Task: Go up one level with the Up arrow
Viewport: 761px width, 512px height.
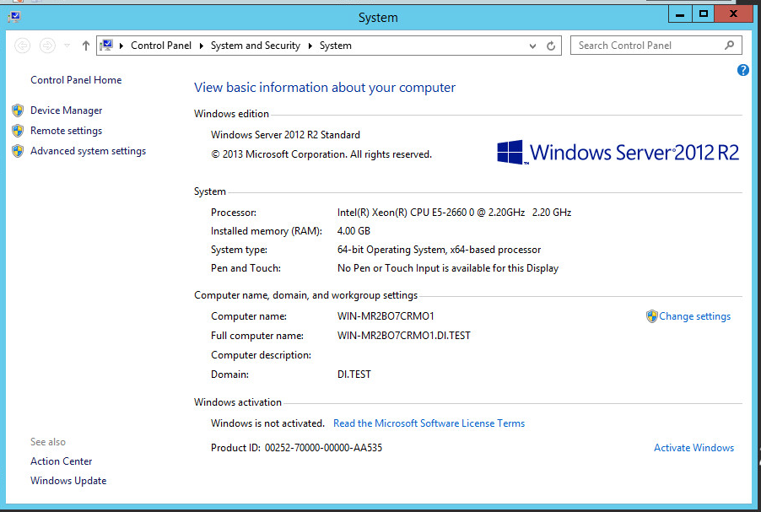Action: point(86,46)
